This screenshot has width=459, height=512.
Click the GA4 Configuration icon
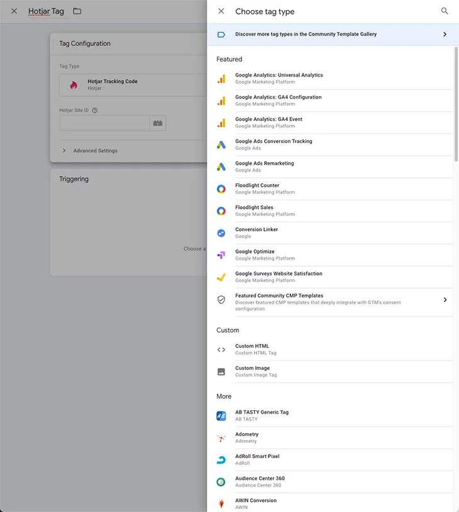[221, 101]
